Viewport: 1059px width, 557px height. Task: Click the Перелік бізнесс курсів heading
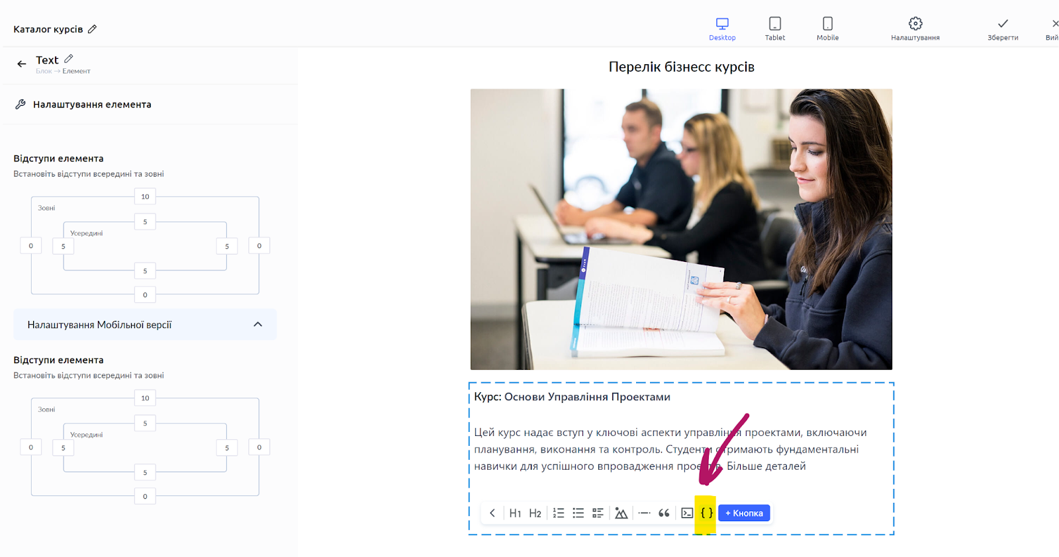tap(681, 67)
